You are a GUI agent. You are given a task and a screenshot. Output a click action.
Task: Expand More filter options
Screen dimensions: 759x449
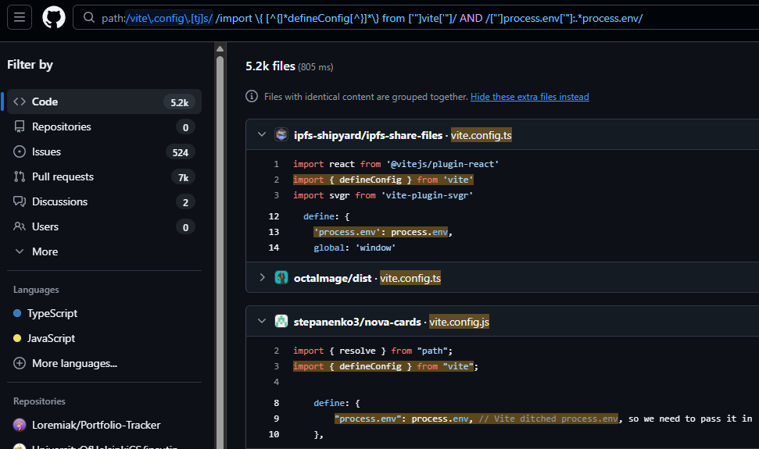(x=36, y=251)
